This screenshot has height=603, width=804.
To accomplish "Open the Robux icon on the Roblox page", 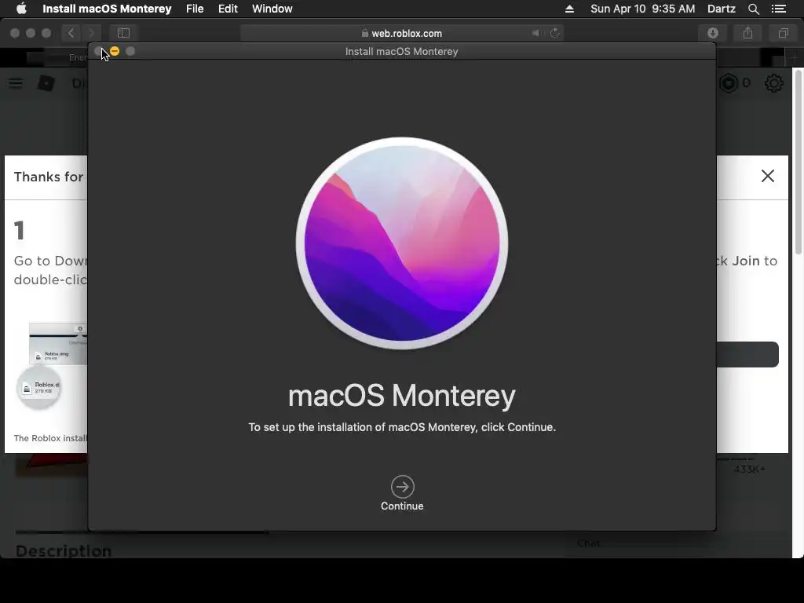I will tap(729, 83).
